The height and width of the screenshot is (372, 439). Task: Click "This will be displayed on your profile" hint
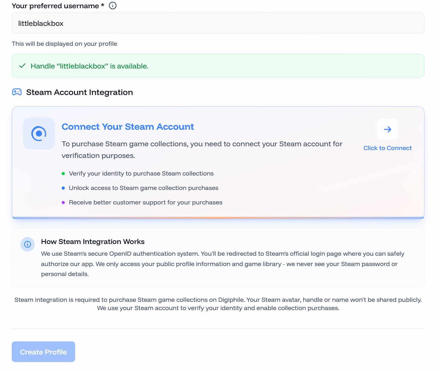click(x=64, y=44)
